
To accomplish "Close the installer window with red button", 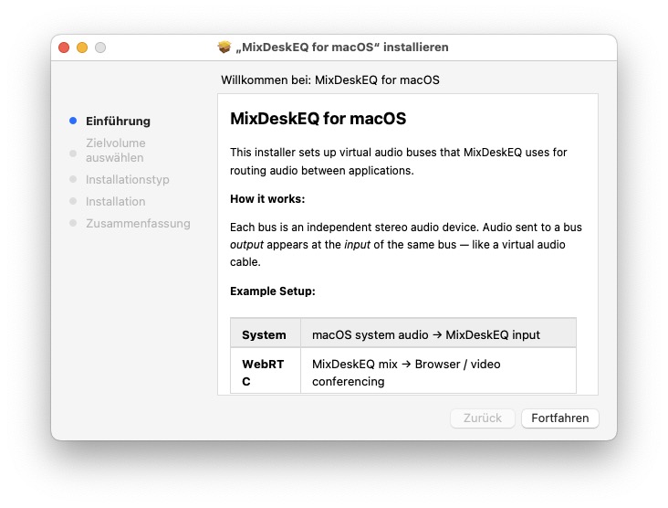I will coord(64,48).
